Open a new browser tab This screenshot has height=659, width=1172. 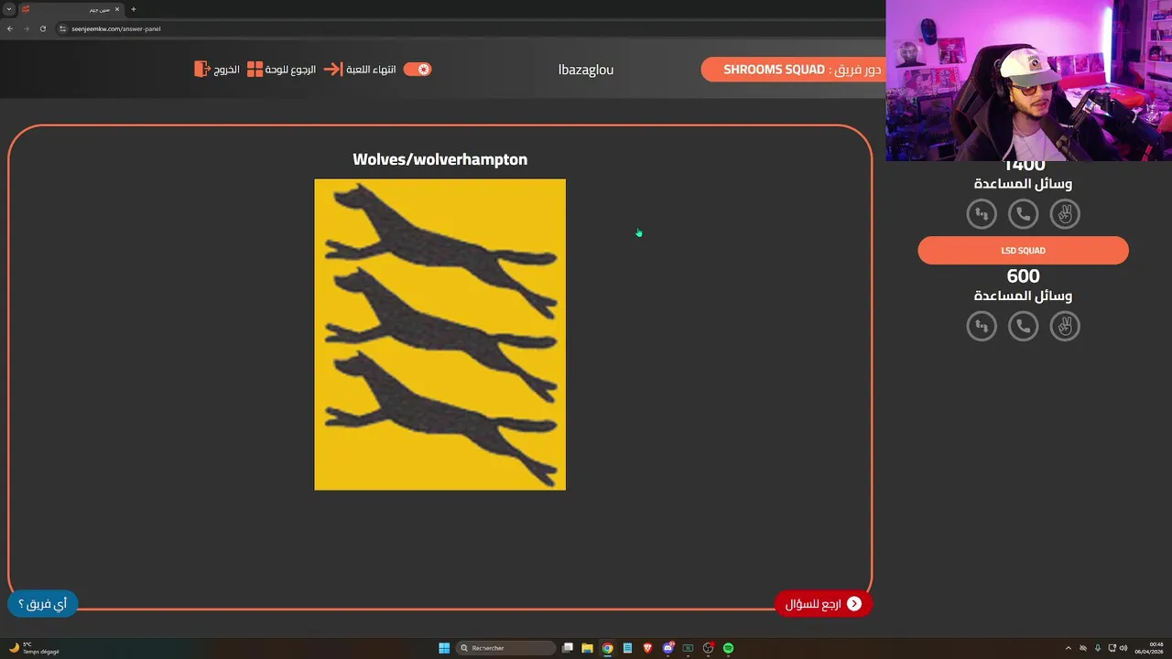[x=134, y=9]
